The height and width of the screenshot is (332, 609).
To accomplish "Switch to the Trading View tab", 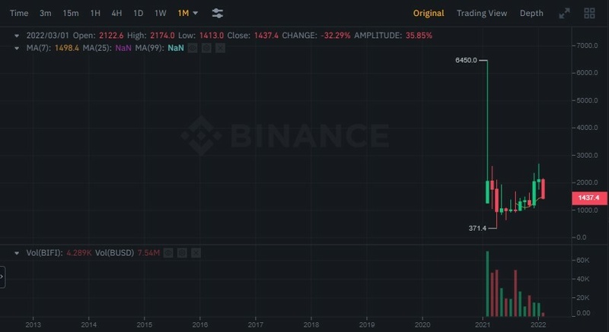I will tap(481, 13).
